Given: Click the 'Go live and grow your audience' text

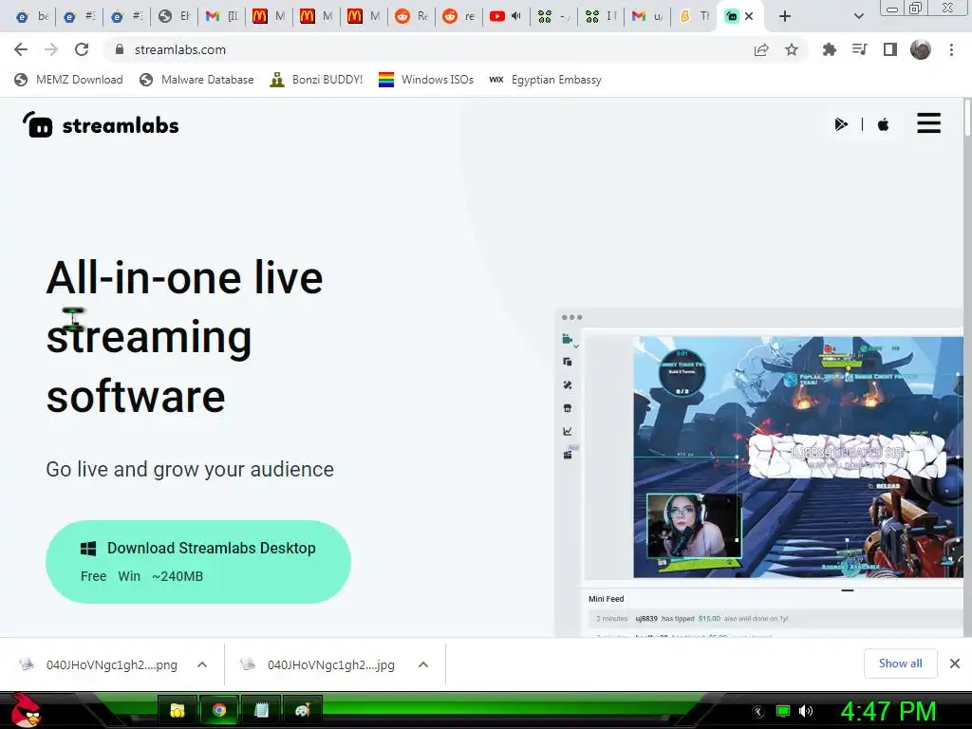Looking at the screenshot, I should point(190,469).
